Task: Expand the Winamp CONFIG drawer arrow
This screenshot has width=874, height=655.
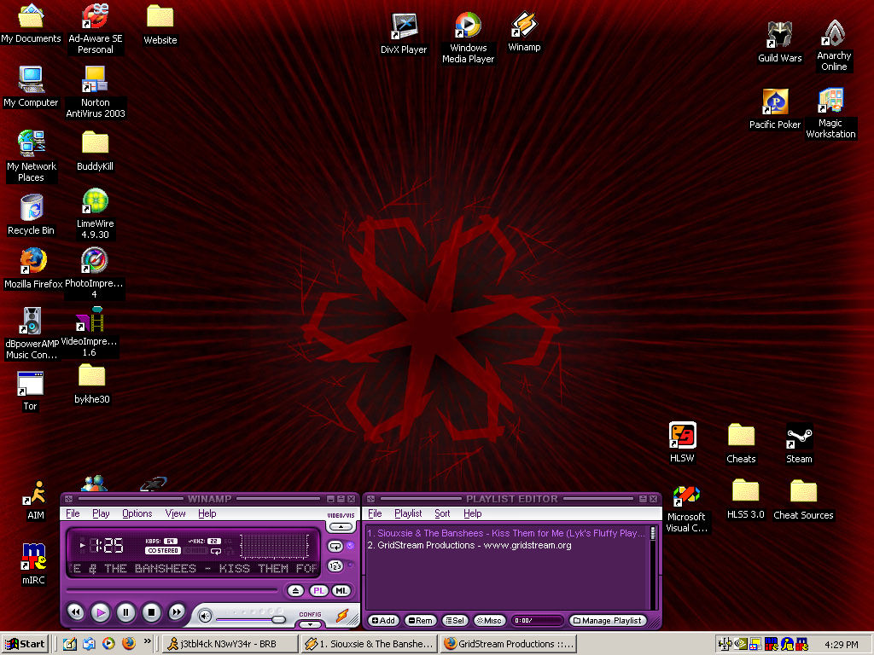Action: coord(310,624)
